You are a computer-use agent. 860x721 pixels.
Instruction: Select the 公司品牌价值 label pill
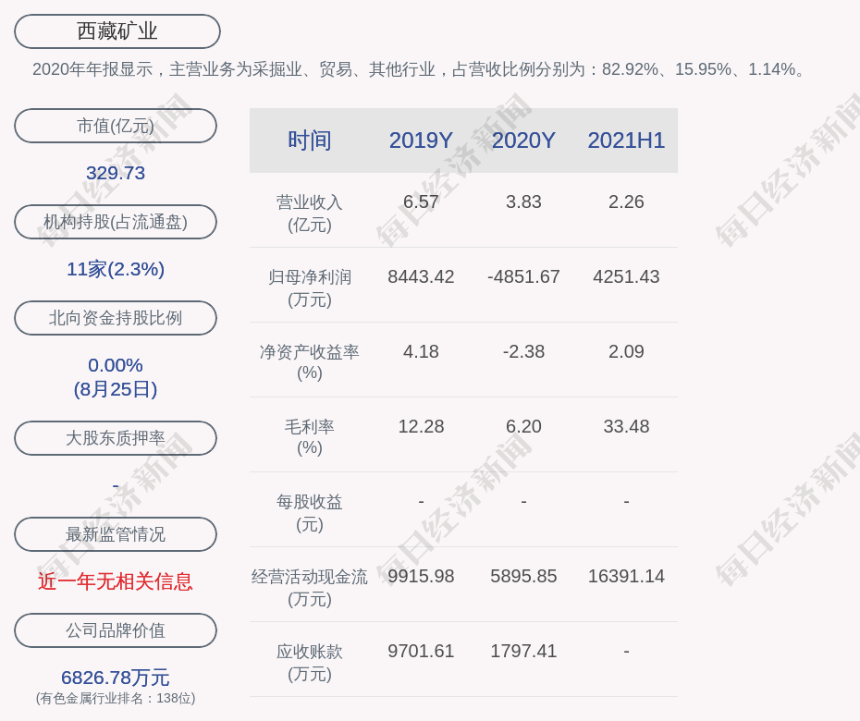click(116, 630)
